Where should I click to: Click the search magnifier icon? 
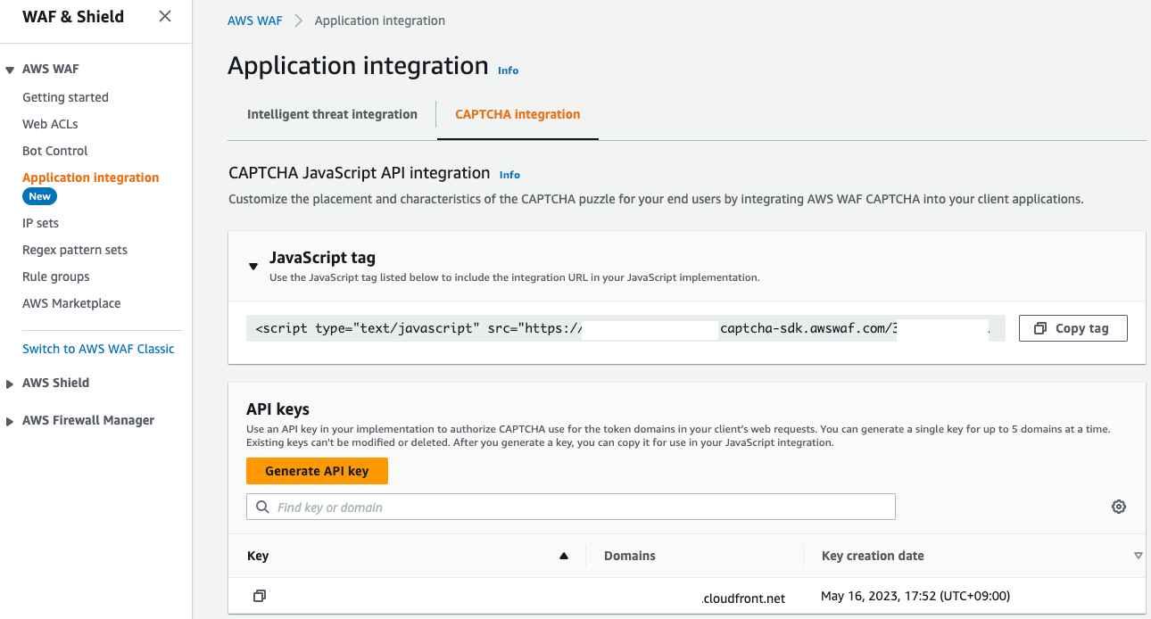pos(261,506)
